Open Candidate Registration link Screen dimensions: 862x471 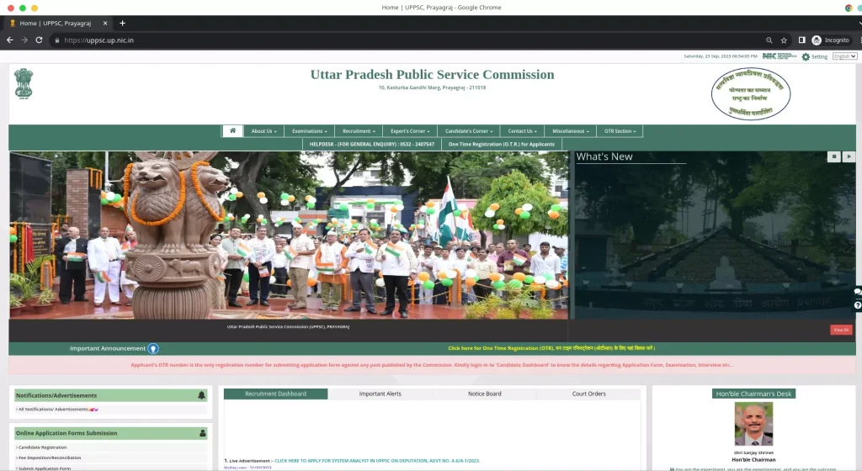point(41,447)
